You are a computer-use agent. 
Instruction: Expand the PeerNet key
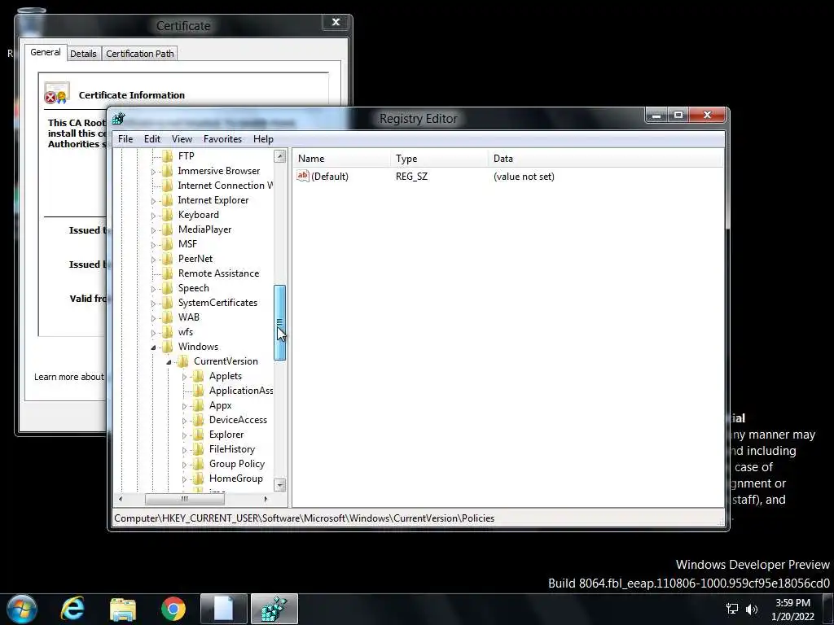[x=153, y=260]
